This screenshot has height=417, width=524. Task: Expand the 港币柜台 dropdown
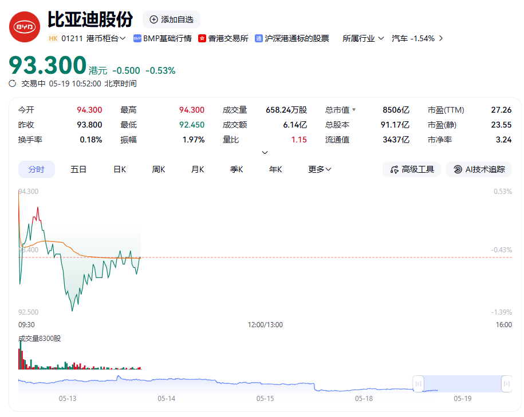tap(106, 38)
